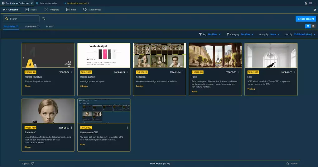The height and width of the screenshot is (167, 318).
Task: Click the Review star link
Action: pos(292,164)
